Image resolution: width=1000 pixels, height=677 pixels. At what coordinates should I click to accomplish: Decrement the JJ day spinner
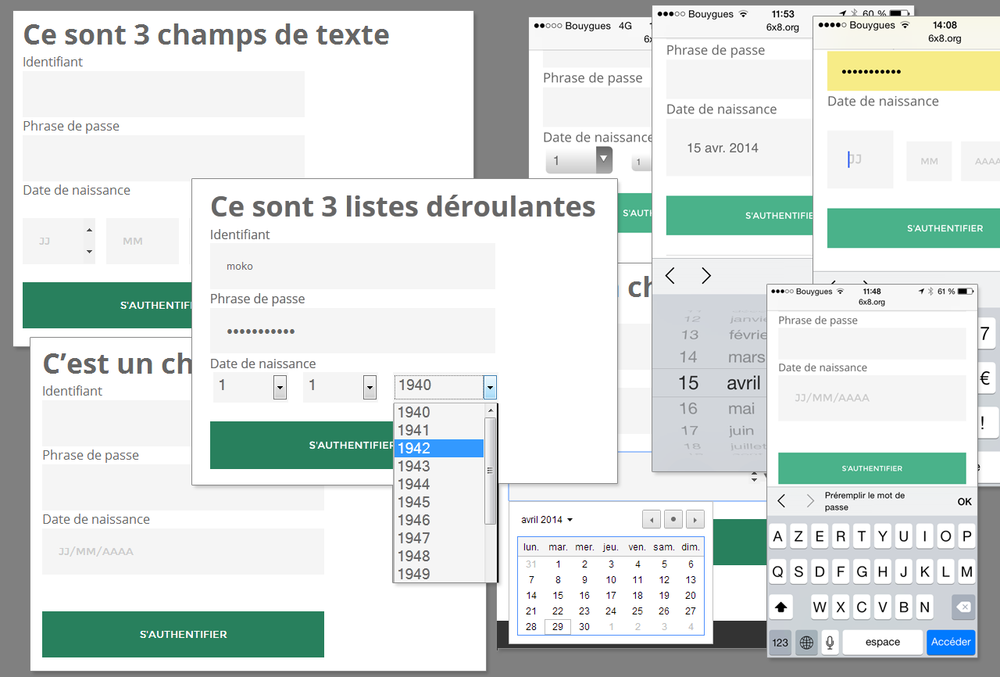tap(89, 251)
